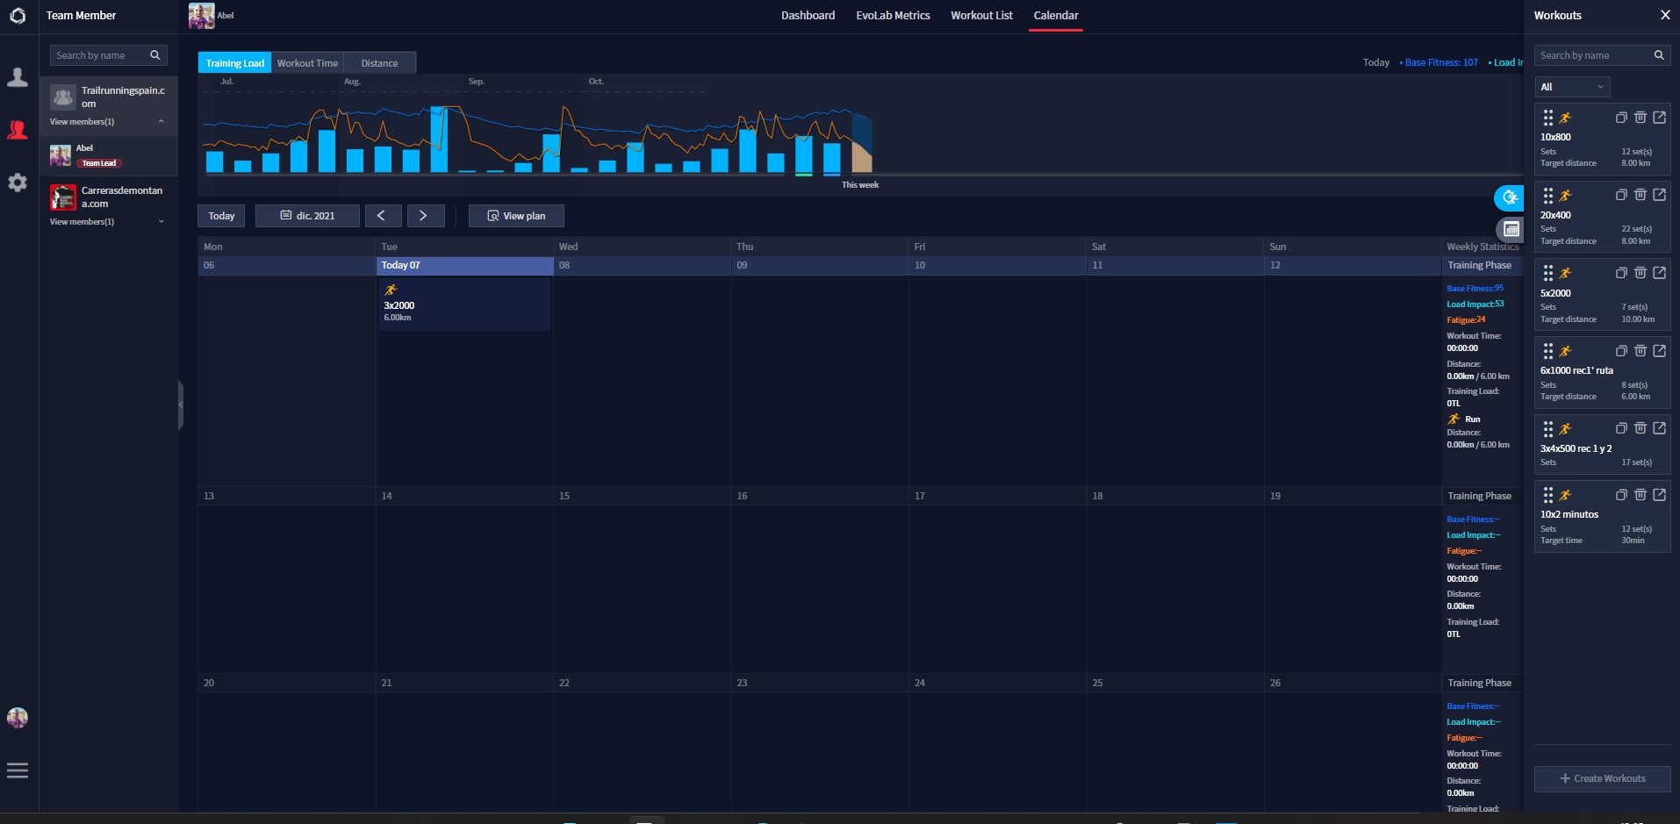The image size is (1680, 824).
Task: Duplicate the 10x800 workout
Action: [1621, 118]
